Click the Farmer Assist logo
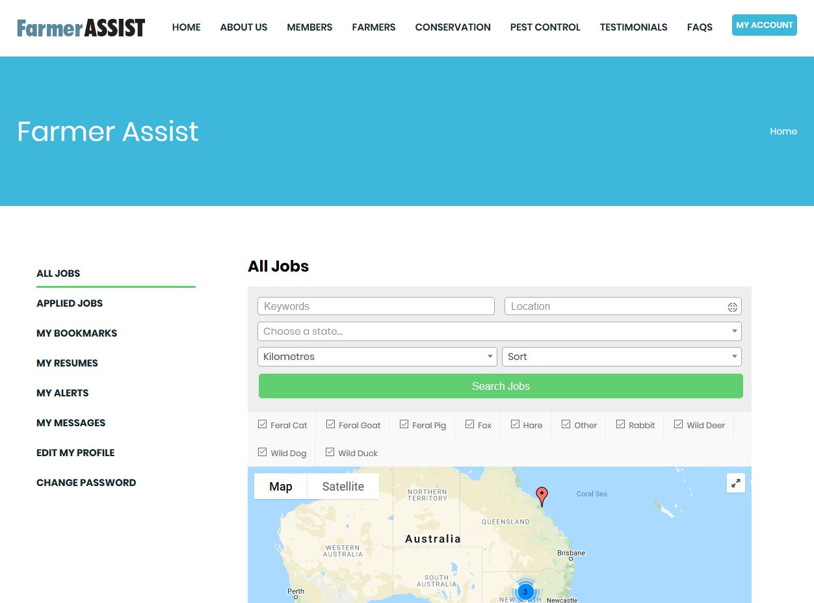 (81, 27)
